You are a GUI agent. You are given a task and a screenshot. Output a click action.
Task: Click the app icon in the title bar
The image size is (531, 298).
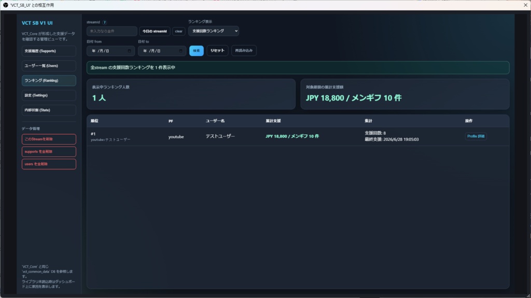(5, 5)
